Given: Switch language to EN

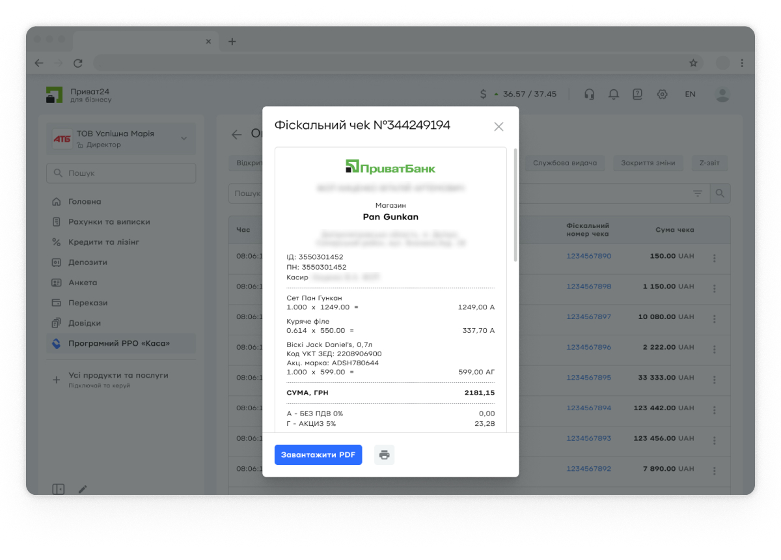Looking at the screenshot, I should pos(690,94).
